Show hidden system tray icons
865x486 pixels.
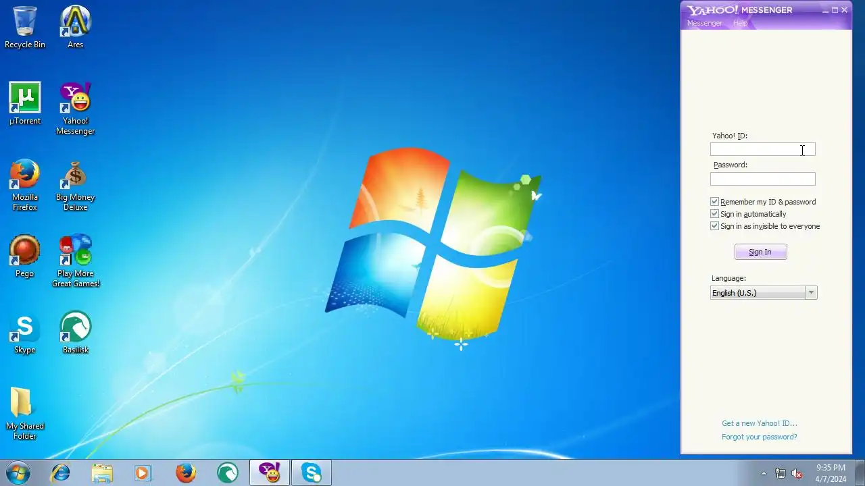pyautogui.click(x=764, y=473)
